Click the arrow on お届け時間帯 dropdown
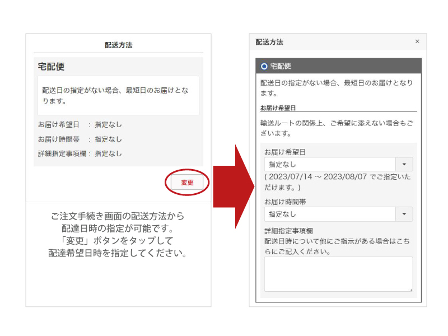448x336 pixels. 404,214
